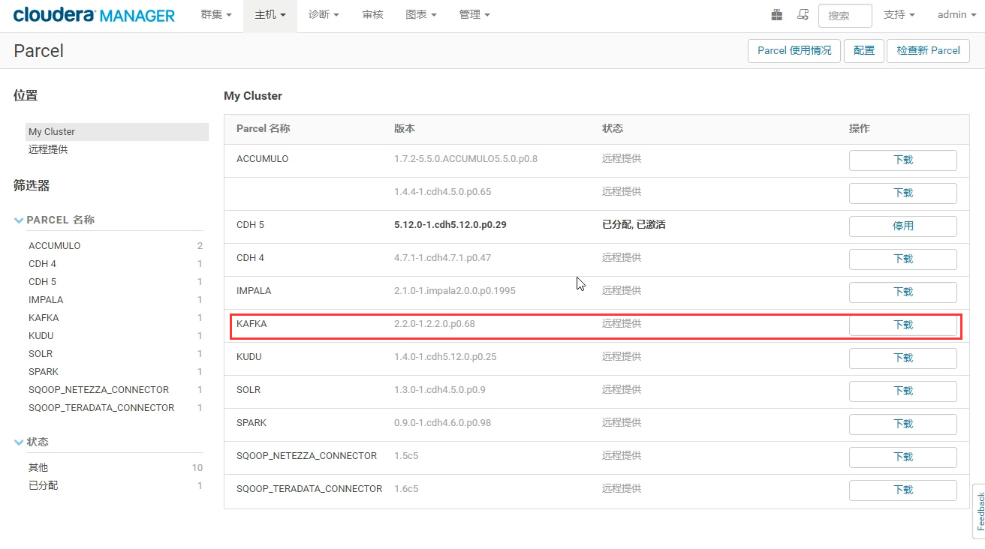
Task: Click the 配置 button
Action: coord(864,51)
